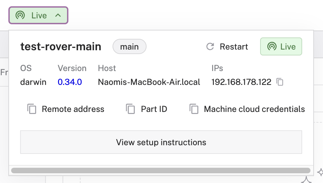Image resolution: width=323 pixels, height=183 pixels.
Task: Click the Part ID label text
Action: pos(154,109)
